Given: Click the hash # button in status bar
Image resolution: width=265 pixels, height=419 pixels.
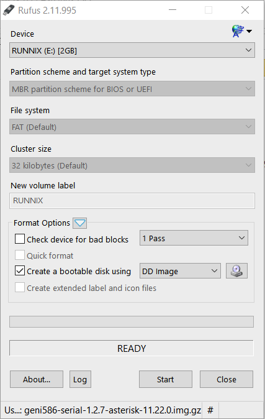Looking at the screenshot, I should [x=210, y=410].
